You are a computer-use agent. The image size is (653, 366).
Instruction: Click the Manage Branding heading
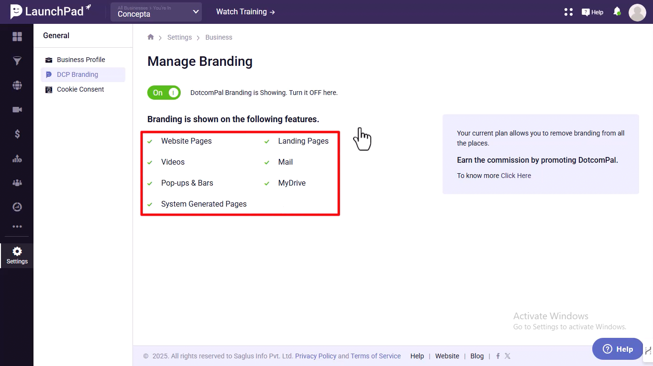200,62
